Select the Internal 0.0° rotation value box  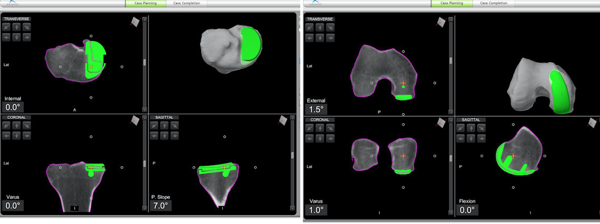[12, 107]
